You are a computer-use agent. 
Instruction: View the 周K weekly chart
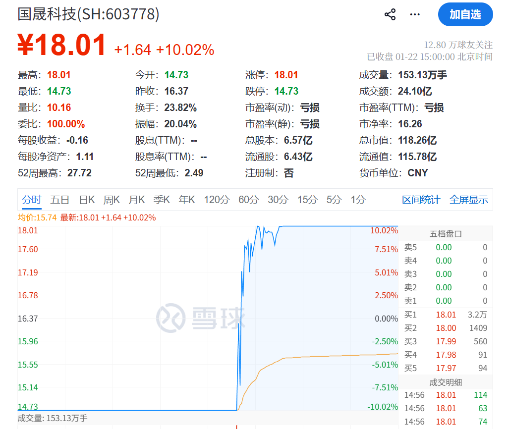pyautogui.click(x=112, y=199)
